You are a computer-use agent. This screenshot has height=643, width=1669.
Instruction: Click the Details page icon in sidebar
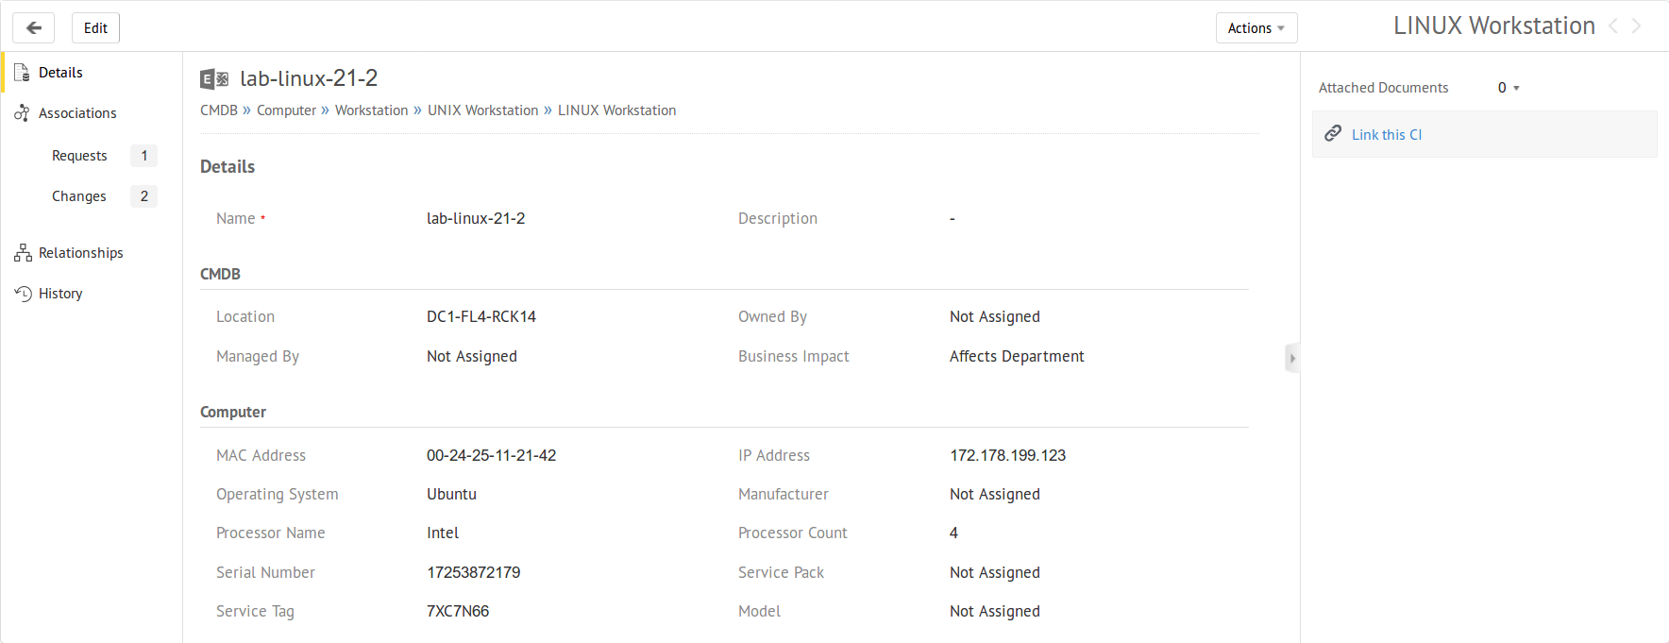[x=22, y=73]
